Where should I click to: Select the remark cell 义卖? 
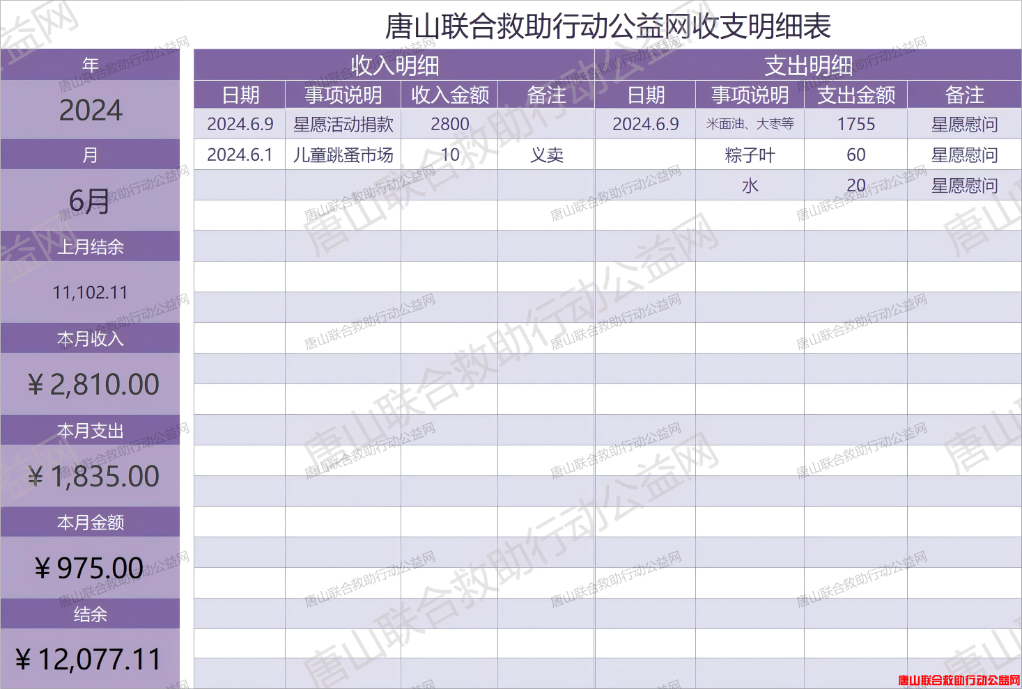(x=546, y=155)
